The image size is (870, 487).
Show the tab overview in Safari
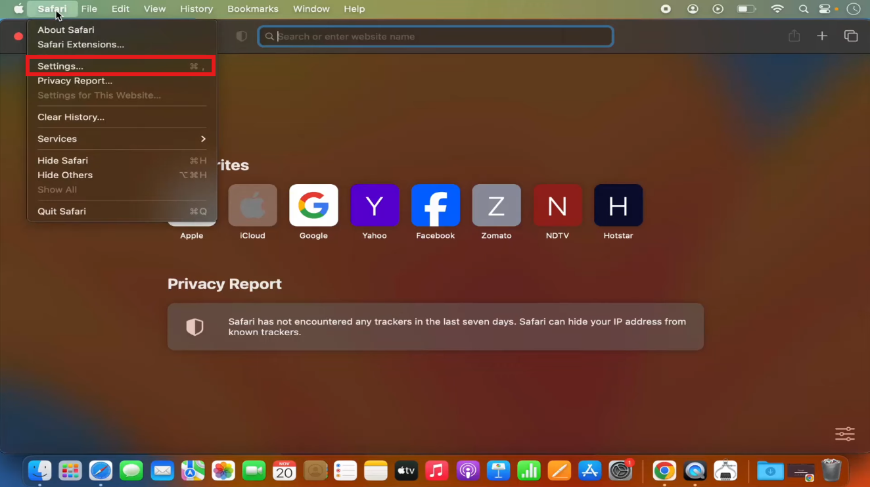pos(851,36)
